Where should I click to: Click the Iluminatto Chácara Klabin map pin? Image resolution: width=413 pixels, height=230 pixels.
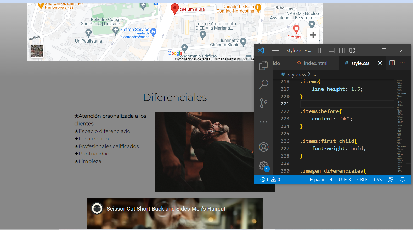(x=243, y=42)
